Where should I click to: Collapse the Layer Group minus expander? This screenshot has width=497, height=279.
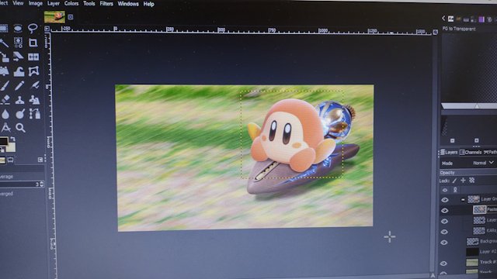pyautogui.click(x=463, y=200)
